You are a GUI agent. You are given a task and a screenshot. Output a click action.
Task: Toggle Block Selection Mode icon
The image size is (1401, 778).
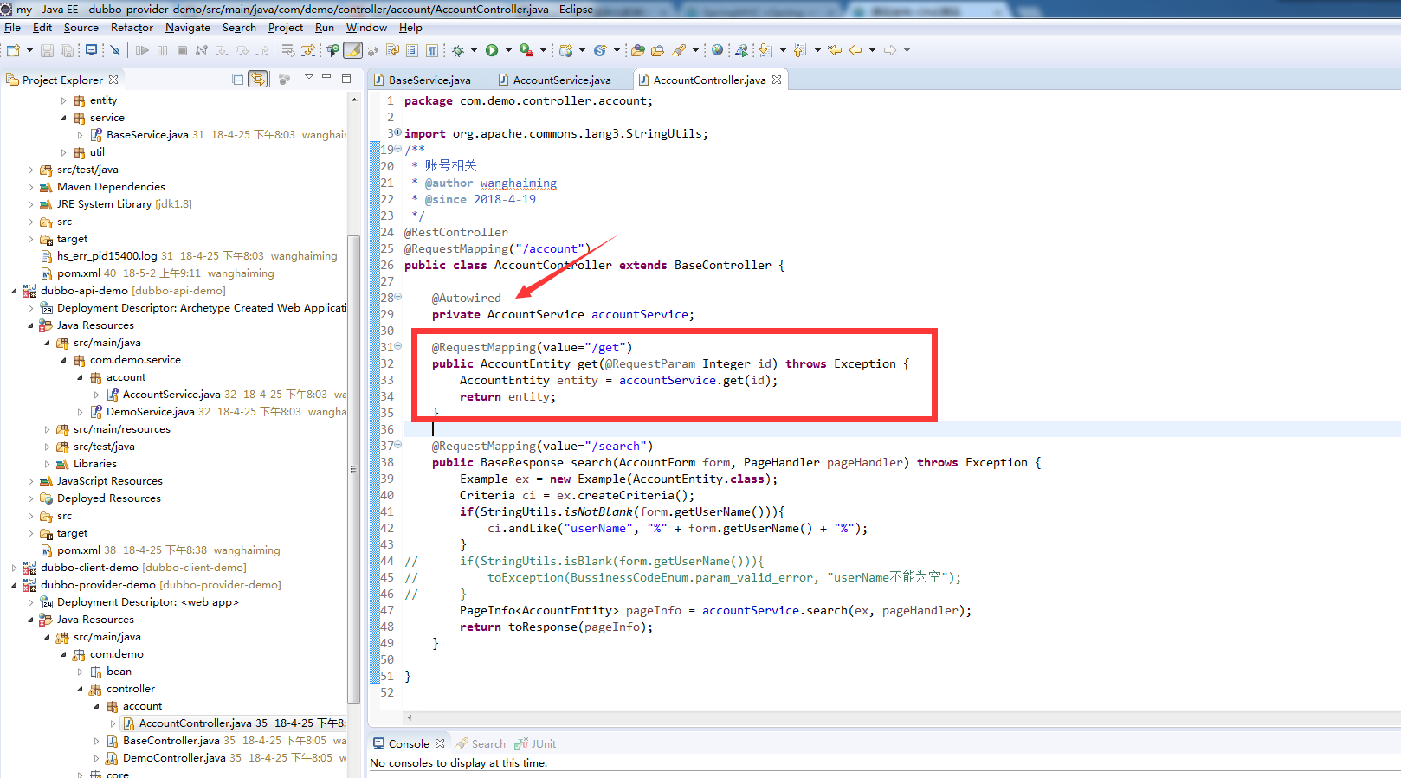(x=412, y=50)
